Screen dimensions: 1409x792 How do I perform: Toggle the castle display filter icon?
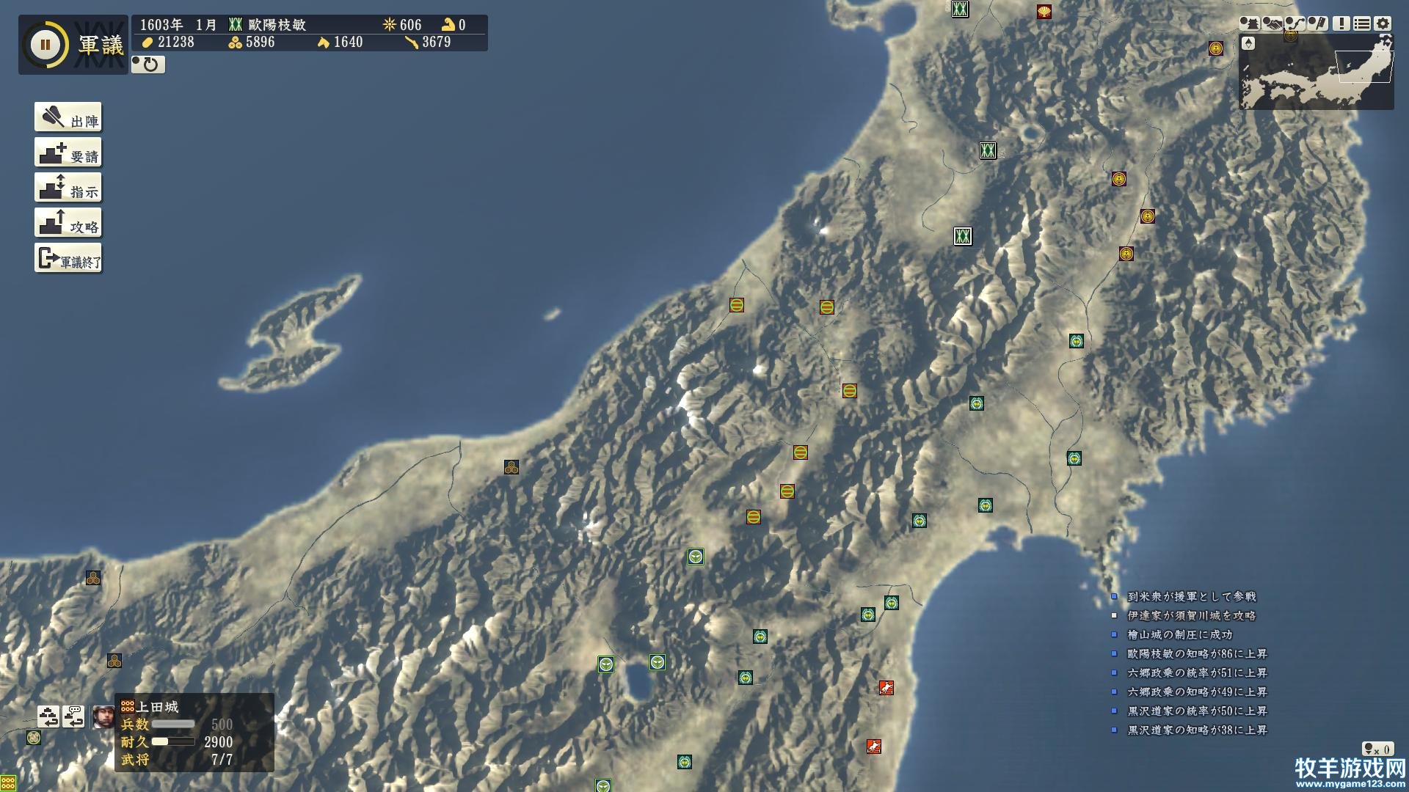(x=1249, y=23)
